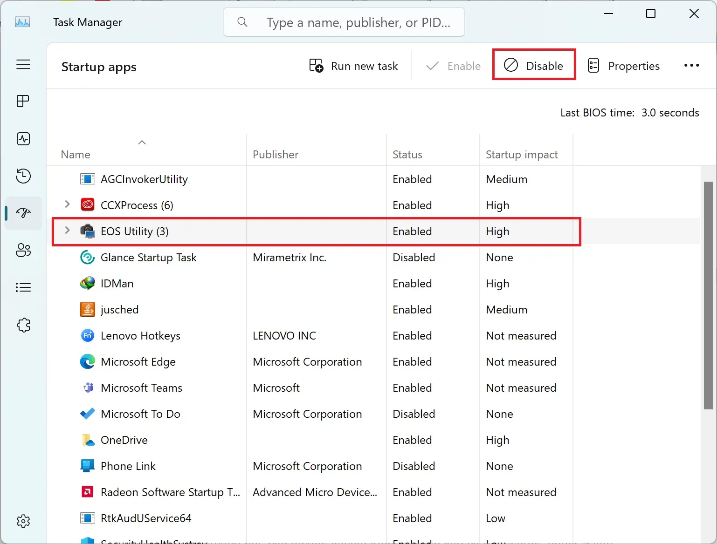Select the RtkAudUService64 row name
This screenshot has width=717, height=544.
pos(146,518)
